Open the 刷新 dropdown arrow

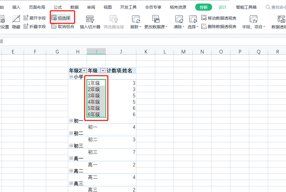coord(140,27)
